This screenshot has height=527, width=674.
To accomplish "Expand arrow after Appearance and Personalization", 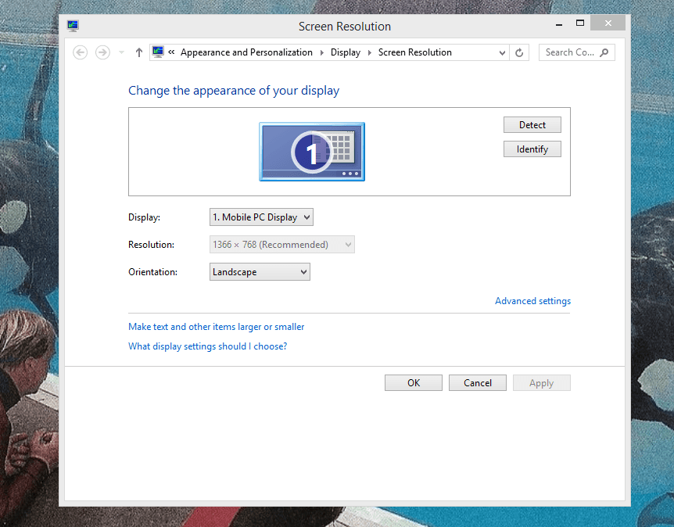I will click(322, 52).
